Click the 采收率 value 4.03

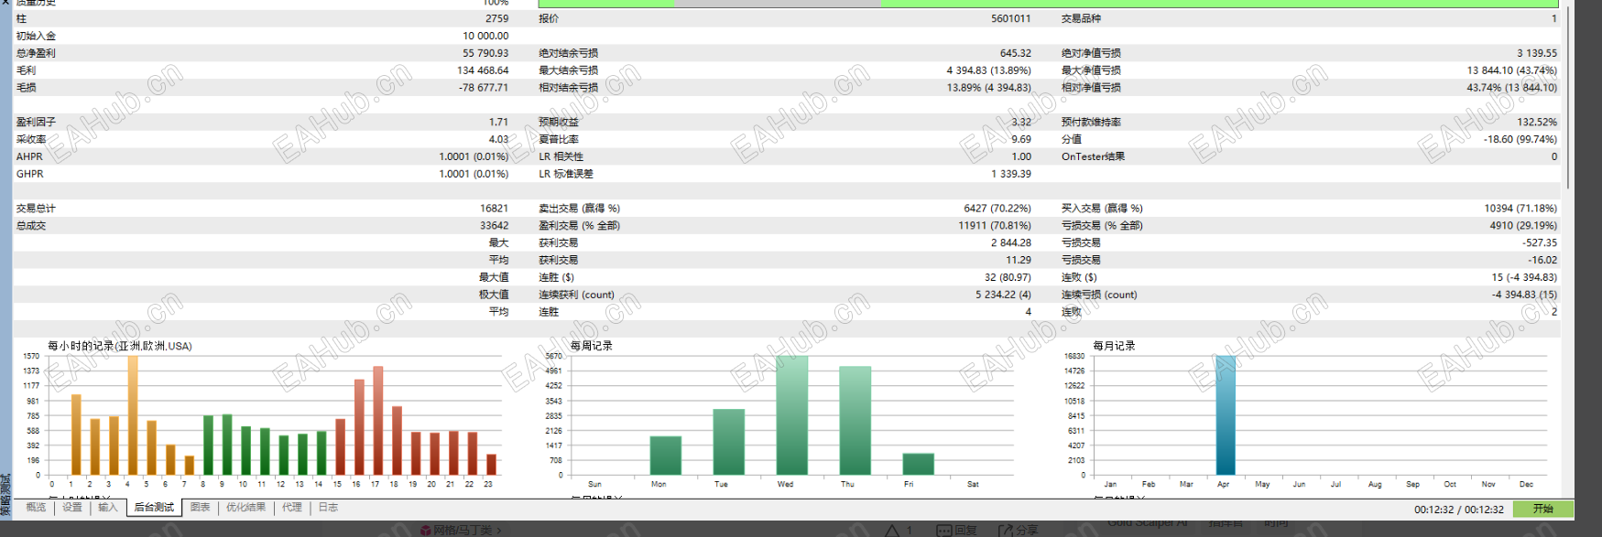pos(498,139)
